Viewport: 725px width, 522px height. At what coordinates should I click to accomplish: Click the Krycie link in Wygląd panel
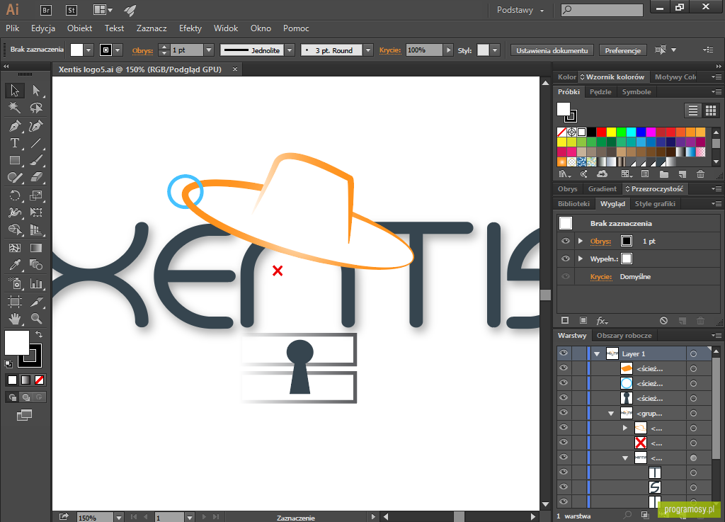(600, 276)
